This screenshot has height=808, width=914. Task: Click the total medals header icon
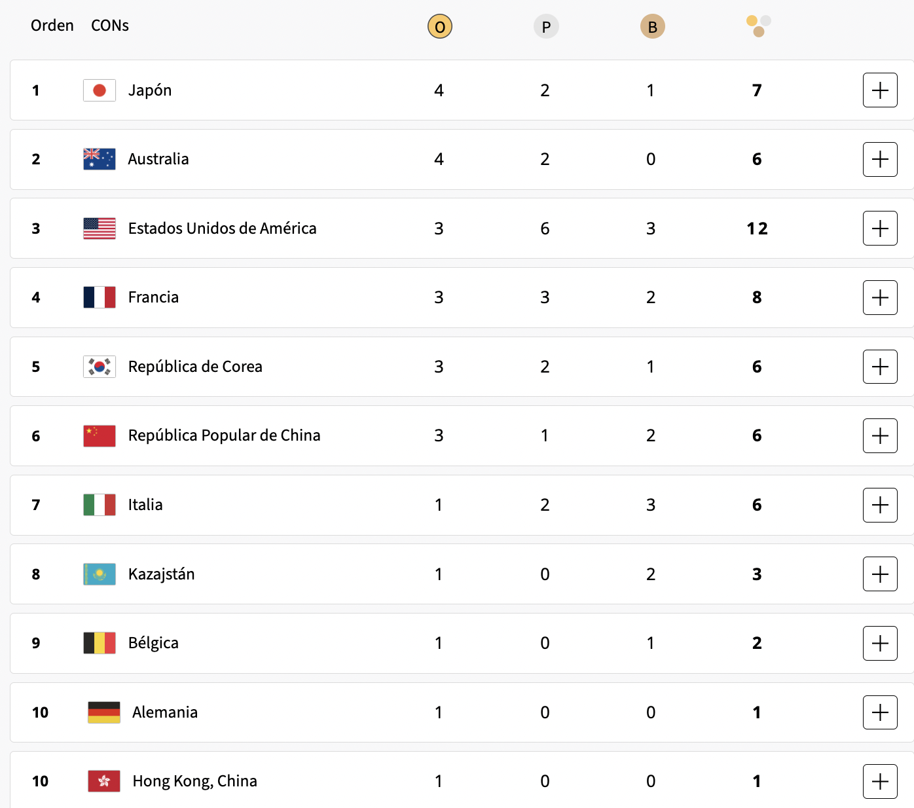(758, 26)
